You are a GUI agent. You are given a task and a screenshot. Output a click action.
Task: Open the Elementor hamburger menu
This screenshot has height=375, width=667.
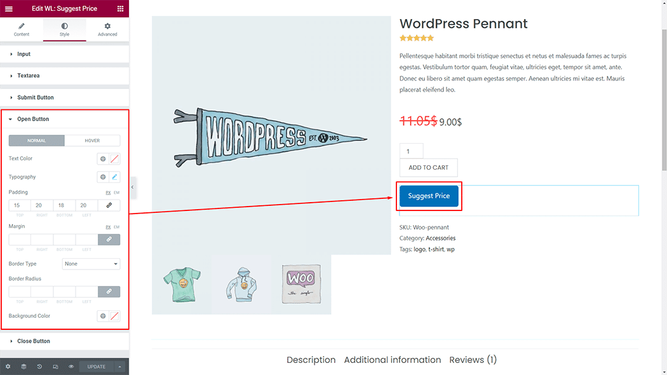click(8, 8)
